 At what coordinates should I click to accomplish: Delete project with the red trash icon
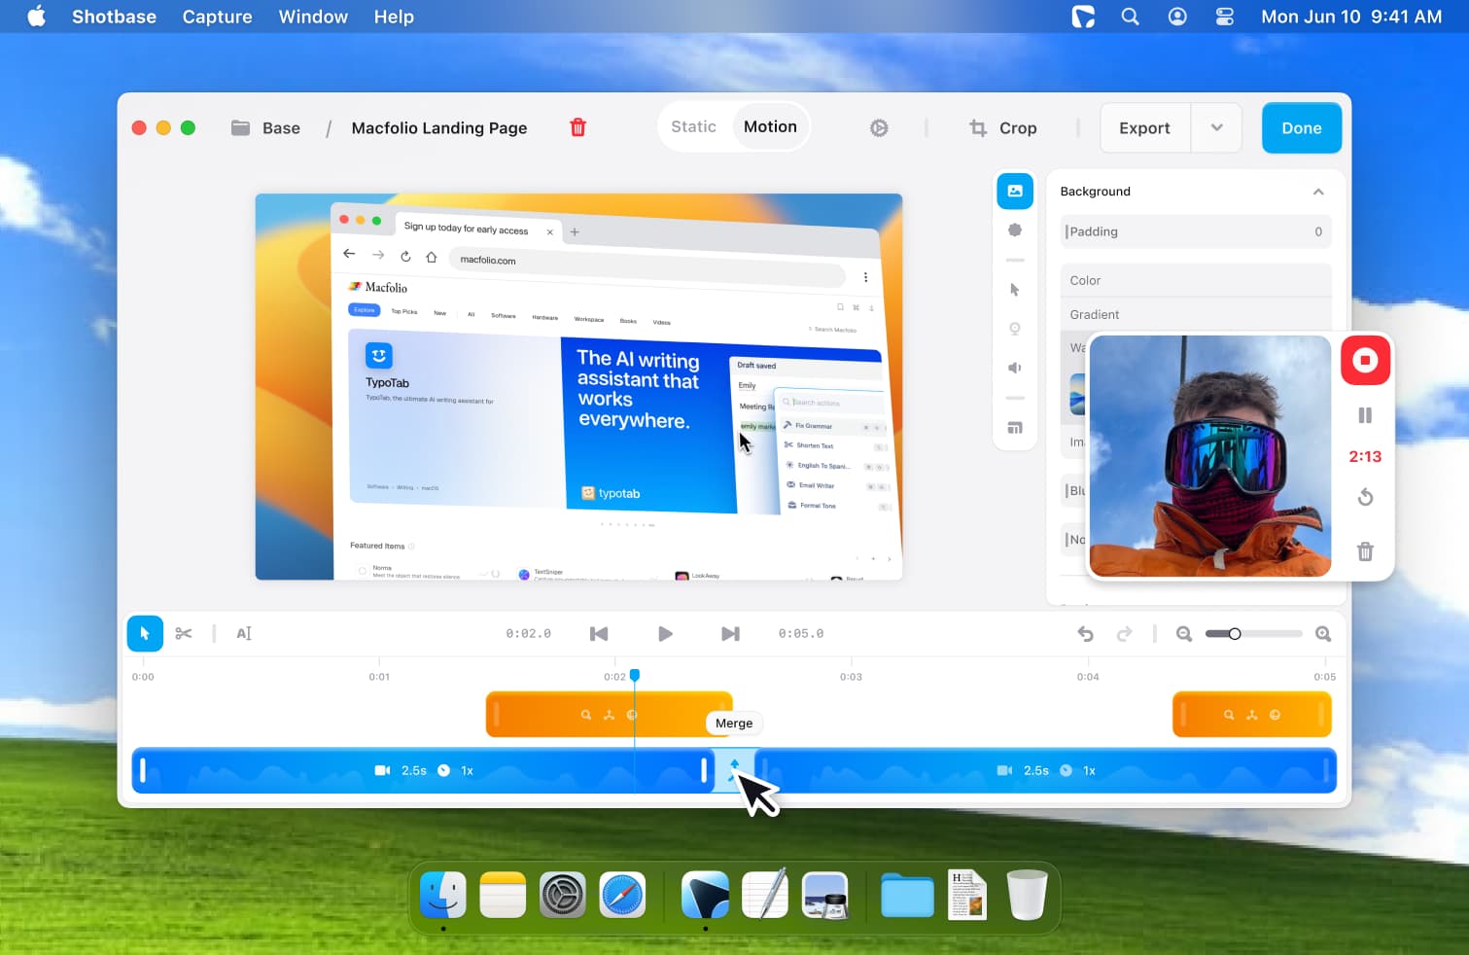(577, 127)
